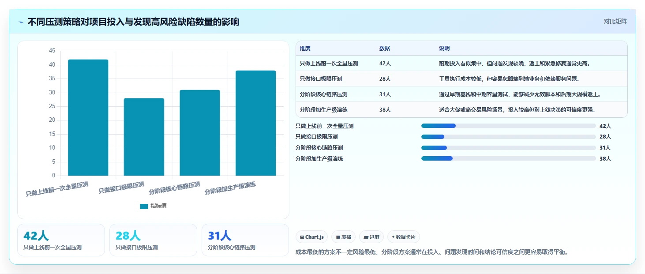Click progress list label 分阶段加生产级演练
The height and width of the screenshot is (274, 645).
[x=319, y=159]
